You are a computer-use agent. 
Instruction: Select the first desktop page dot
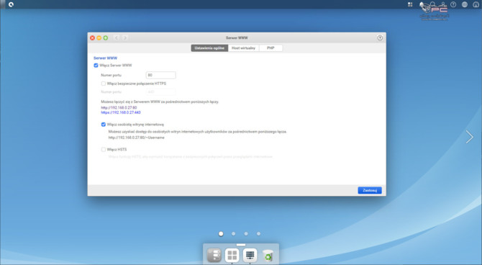pyautogui.click(x=221, y=234)
